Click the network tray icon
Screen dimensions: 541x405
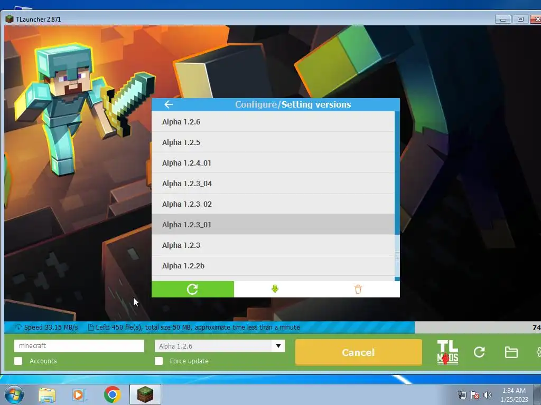point(462,395)
